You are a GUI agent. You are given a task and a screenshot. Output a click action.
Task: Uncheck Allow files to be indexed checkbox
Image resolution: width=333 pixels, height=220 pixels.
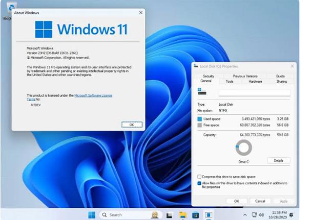click(199, 183)
